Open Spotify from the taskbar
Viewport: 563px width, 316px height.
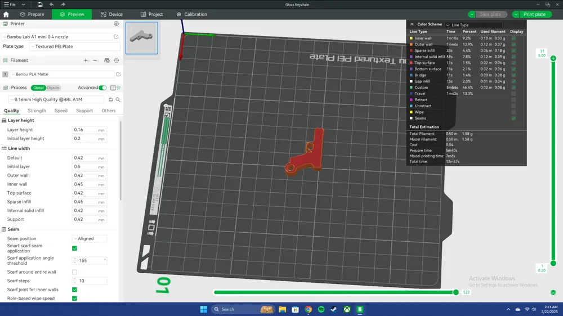[321, 309]
